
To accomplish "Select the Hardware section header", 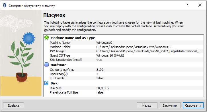I will pos(58,65).
